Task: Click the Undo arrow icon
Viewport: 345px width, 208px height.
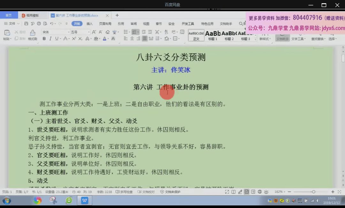Action: [x=52, y=24]
